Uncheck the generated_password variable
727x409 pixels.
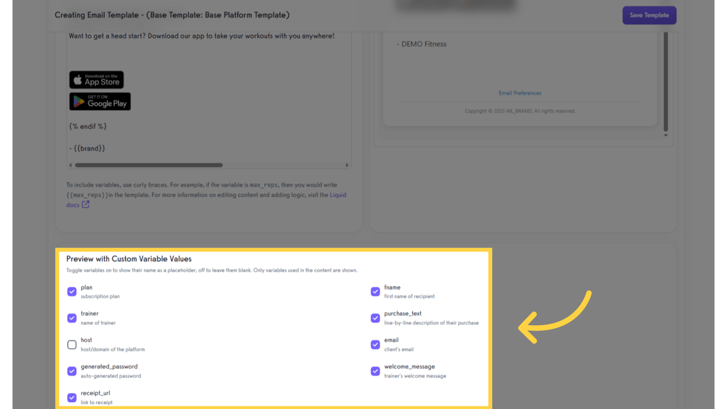[x=72, y=371]
